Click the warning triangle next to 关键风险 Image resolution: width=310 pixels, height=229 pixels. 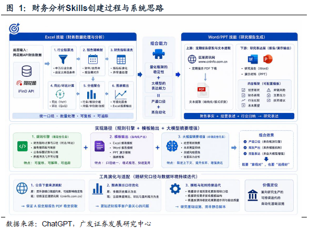268,90
